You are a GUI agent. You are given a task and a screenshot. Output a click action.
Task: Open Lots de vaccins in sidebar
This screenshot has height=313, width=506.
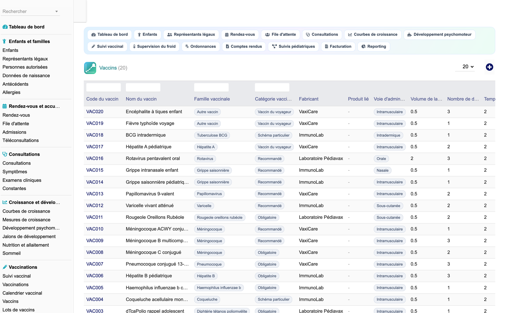pos(18,310)
